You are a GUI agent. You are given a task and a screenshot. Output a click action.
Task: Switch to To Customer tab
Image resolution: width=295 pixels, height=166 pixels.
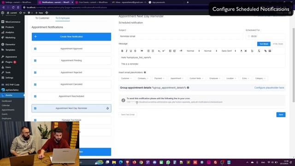[42, 18]
